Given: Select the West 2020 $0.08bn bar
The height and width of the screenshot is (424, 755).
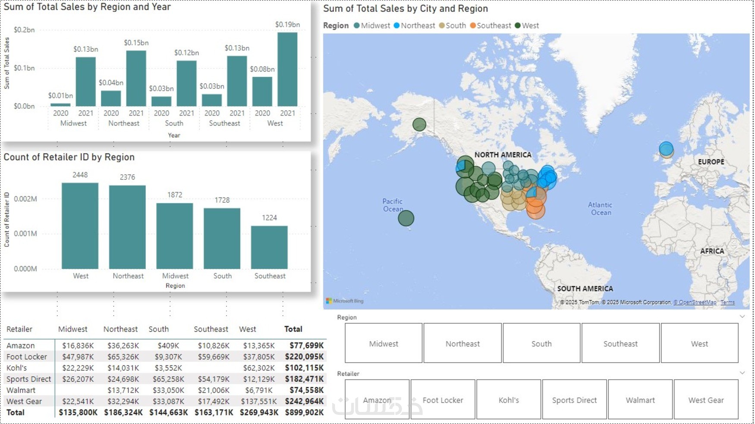Looking at the screenshot, I should click(x=262, y=91).
